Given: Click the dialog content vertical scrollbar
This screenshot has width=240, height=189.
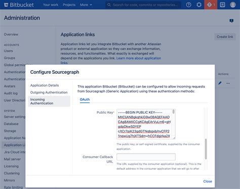Looking at the screenshot, I should tap(206, 149).
